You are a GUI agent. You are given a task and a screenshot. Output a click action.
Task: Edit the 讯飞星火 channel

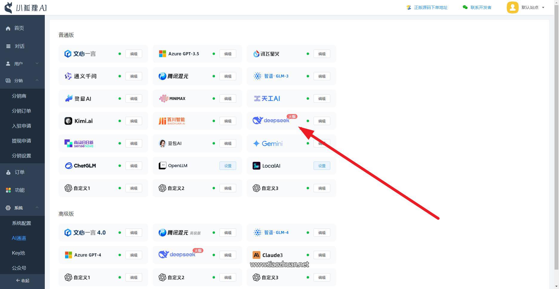[322, 54]
